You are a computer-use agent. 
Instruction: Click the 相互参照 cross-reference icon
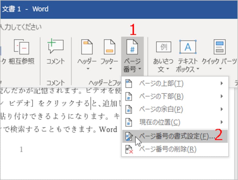point(21,47)
